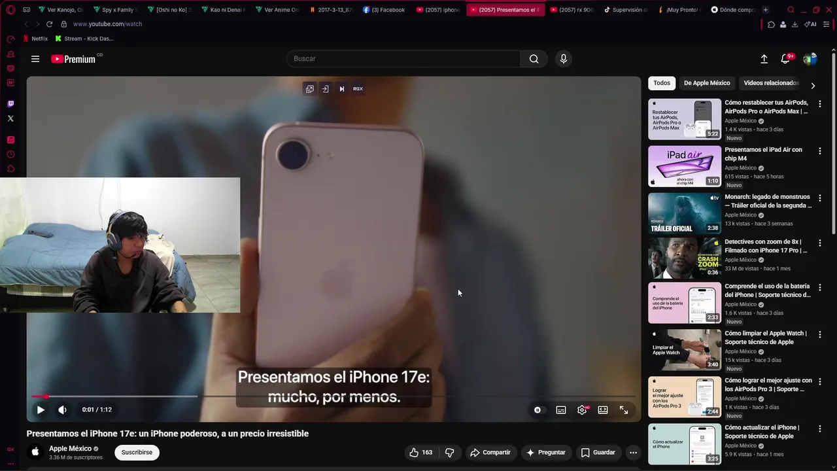Play the video
Image resolution: width=837 pixels, height=471 pixels.
tap(41, 410)
